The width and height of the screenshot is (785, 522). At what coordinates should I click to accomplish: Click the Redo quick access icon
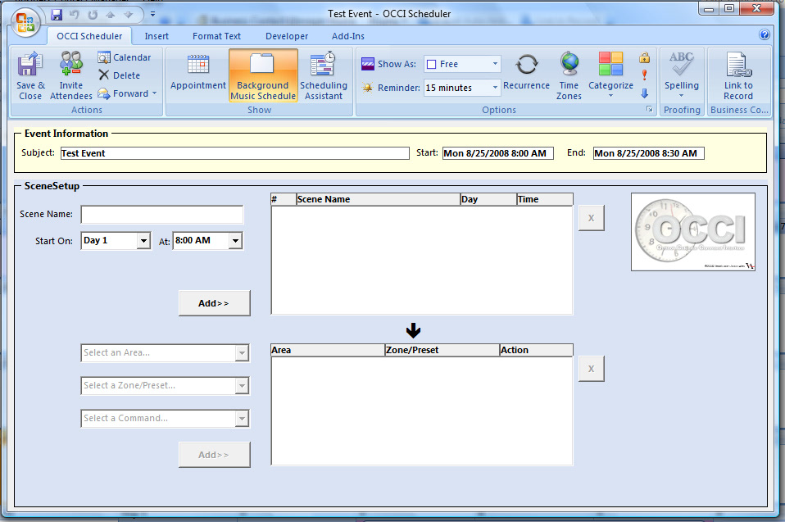coord(92,15)
